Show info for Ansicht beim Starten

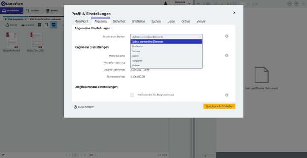click(226, 36)
